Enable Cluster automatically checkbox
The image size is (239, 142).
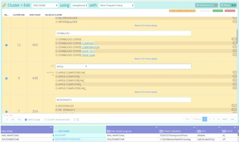45,120
